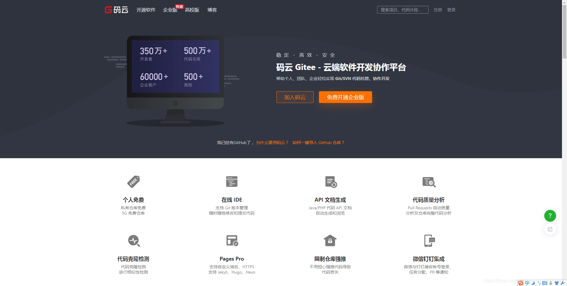567x286 pixels.
Task: Click the green help question-mark button
Action: click(x=550, y=216)
